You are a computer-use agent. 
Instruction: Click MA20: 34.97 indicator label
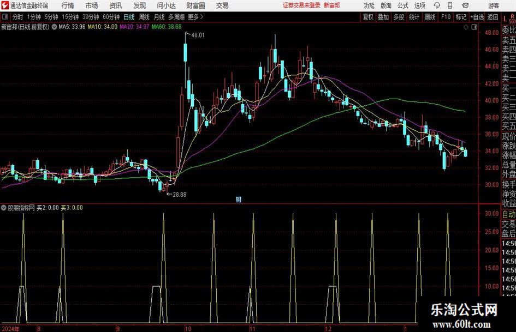[134, 27]
